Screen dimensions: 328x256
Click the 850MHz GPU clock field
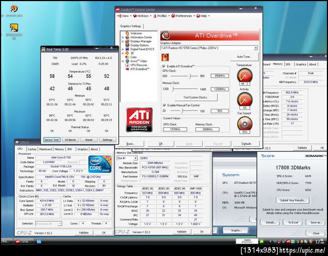tap(220, 76)
